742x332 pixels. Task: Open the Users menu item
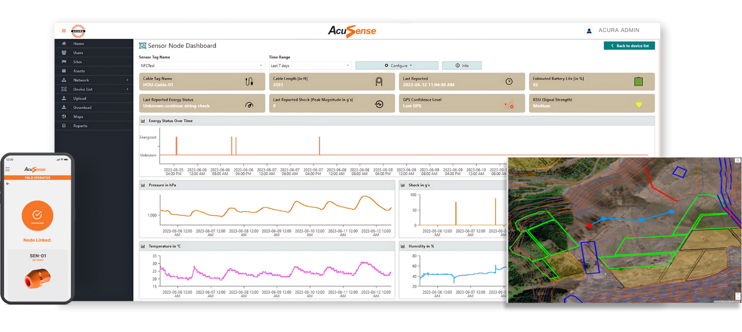94,53
